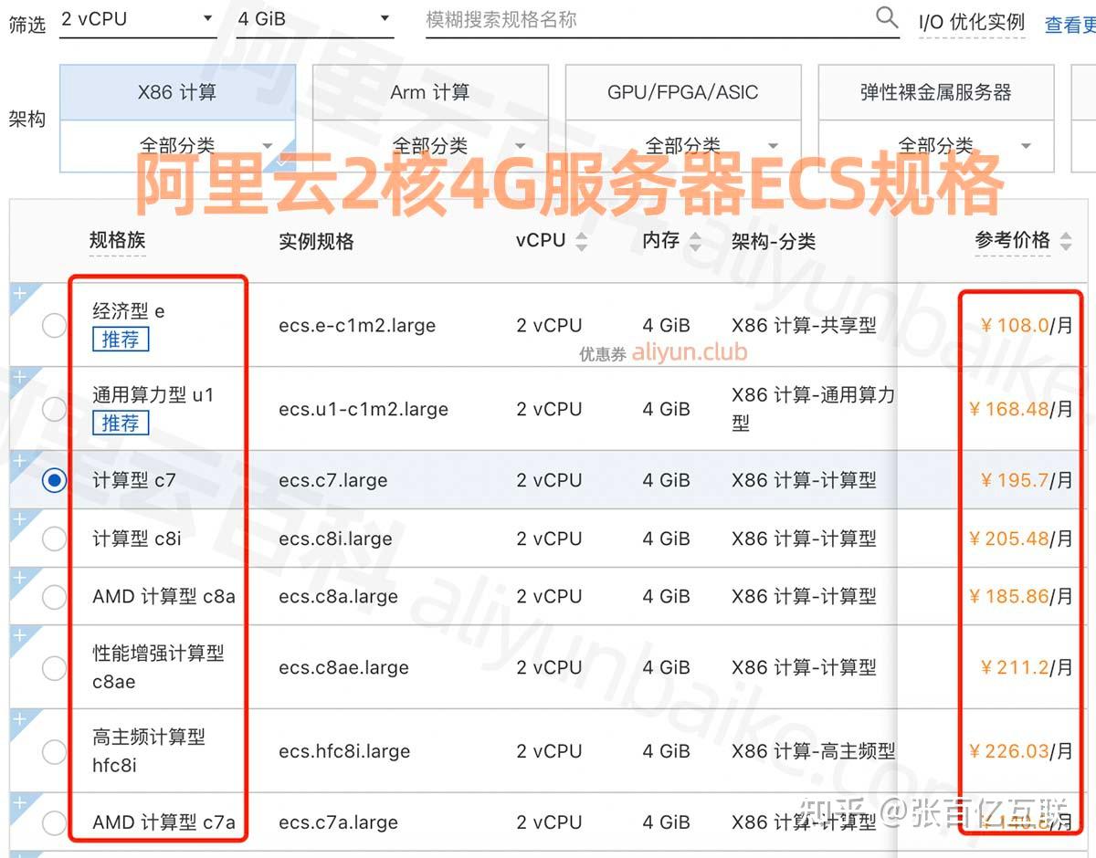Viewport: 1096px width, 858px height.
Task: Sort by the 内存 column arrows
Action: [693, 241]
